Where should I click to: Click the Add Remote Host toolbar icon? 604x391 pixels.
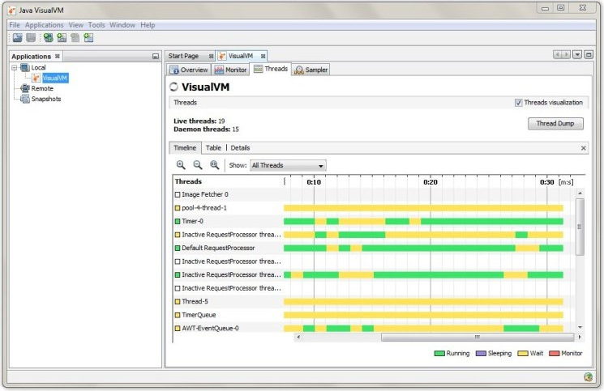(x=62, y=38)
